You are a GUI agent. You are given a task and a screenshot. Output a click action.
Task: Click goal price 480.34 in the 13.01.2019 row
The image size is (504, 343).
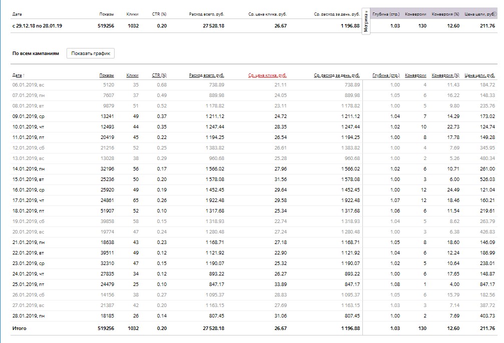[487, 158]
